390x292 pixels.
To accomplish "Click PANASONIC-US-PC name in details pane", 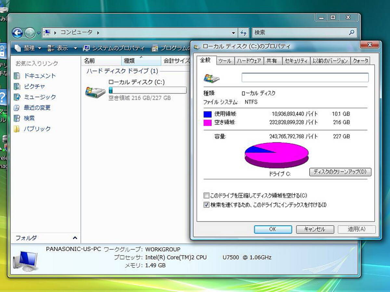I will 73,249.
